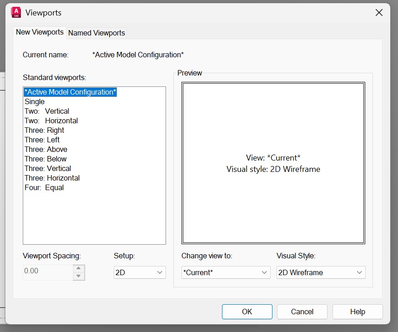Image resolution: width=398 pixels, height=332 pixels.
Task: Expand the Visual Style dropdown
Action: [x=321, y=272]
